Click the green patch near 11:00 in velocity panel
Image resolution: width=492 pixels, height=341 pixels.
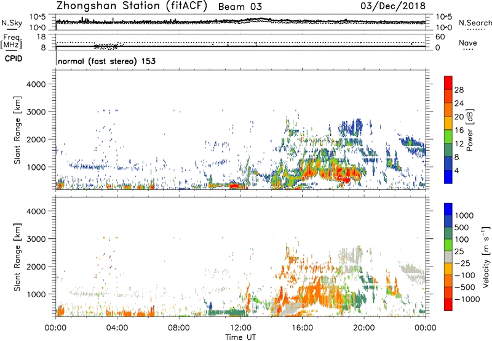coord(226,313)
